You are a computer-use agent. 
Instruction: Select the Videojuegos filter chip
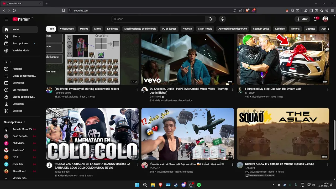point(67,29)
